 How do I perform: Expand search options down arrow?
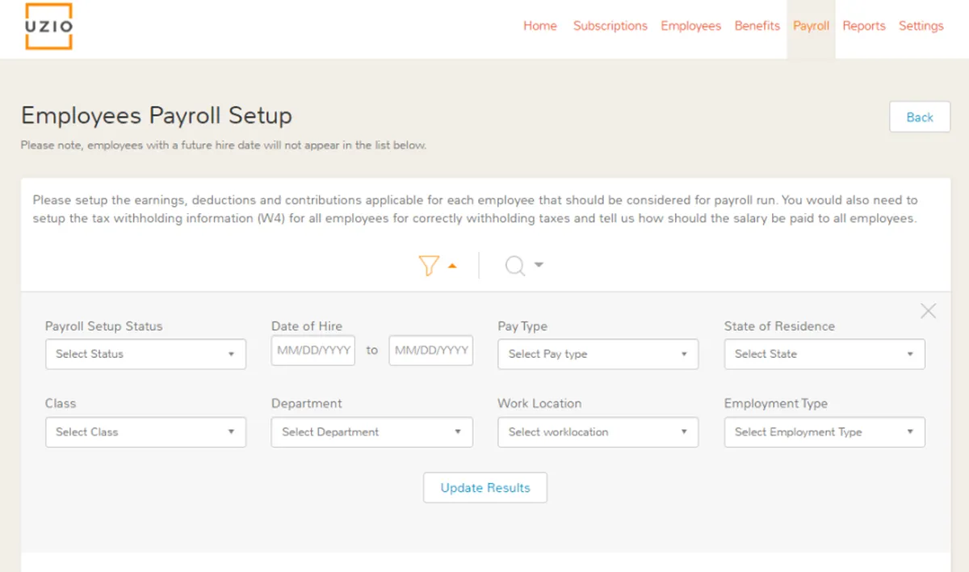tap(539, 264)
